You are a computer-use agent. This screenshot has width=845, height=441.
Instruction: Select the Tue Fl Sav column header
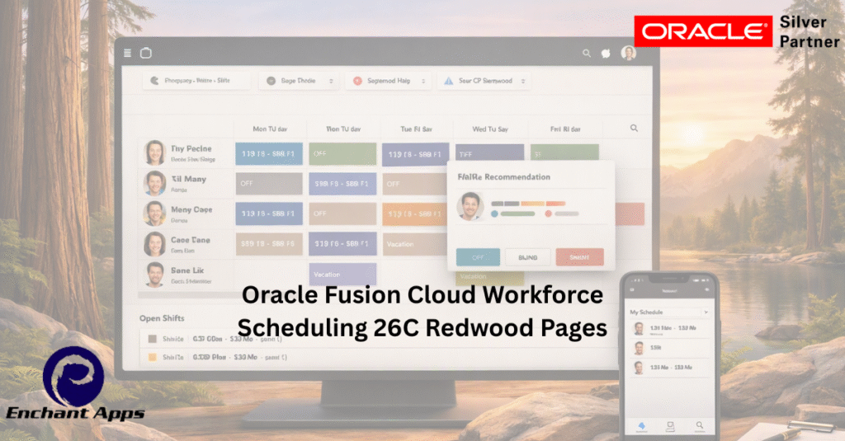(x=416, y=129)
